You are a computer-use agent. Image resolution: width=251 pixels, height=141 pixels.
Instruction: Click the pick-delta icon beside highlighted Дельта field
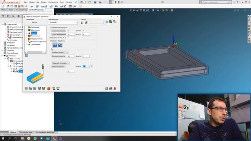(x=92, y=66)
